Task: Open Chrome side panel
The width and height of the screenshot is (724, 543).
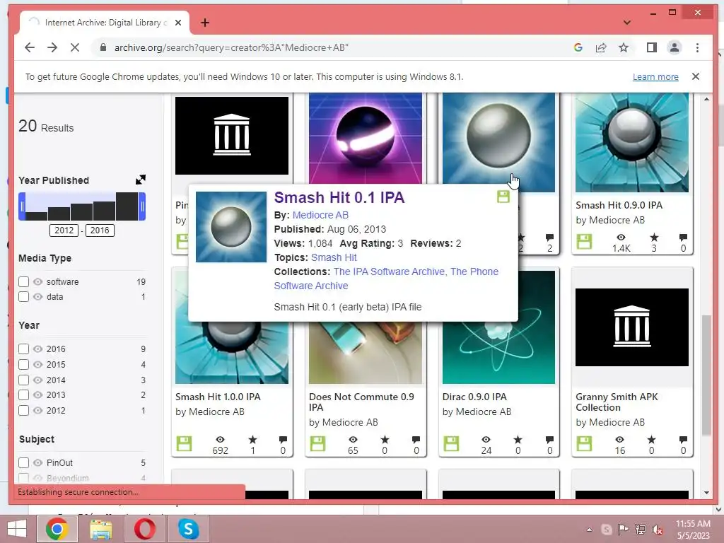Action: (x=651, y=47)
